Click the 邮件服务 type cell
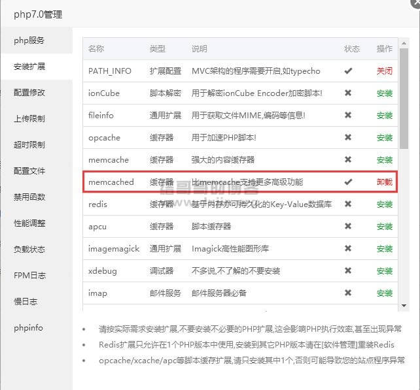 coord(166,293)
